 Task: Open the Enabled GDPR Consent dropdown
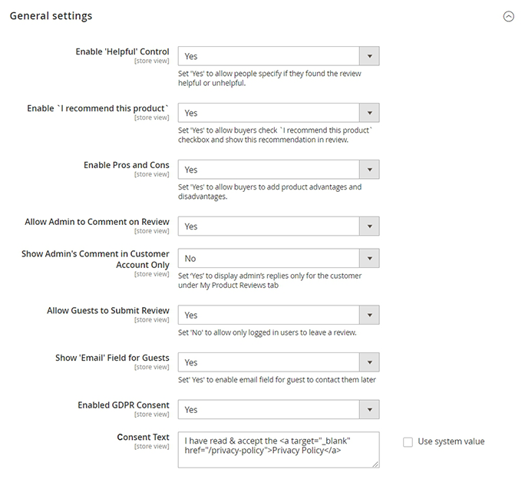279,410
